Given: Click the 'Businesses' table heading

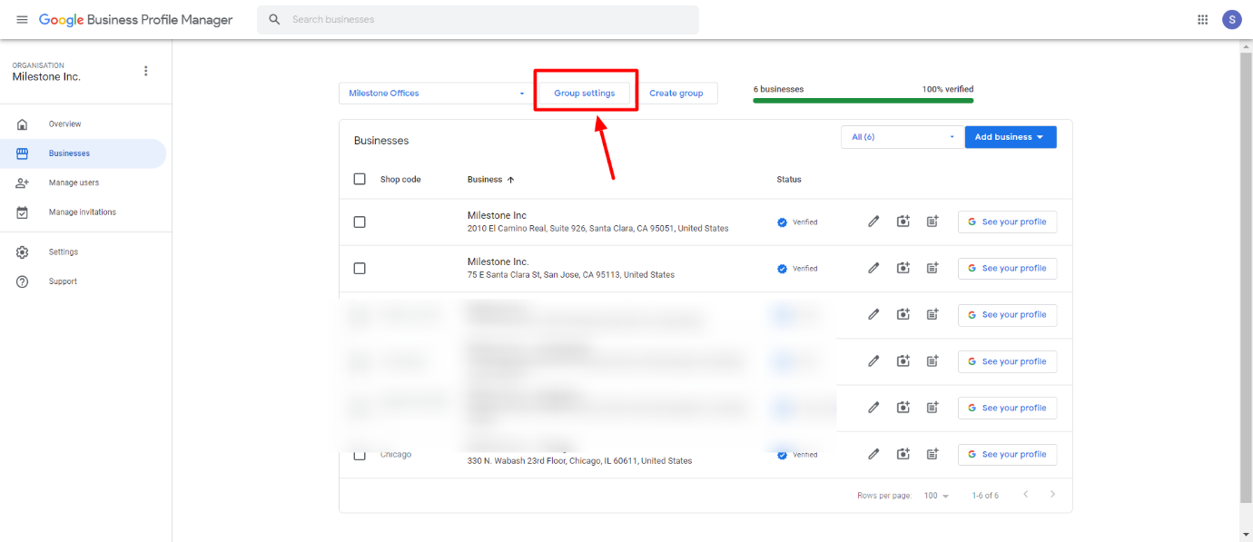Looking at the screenshot, I should click(x=381, y=141).
